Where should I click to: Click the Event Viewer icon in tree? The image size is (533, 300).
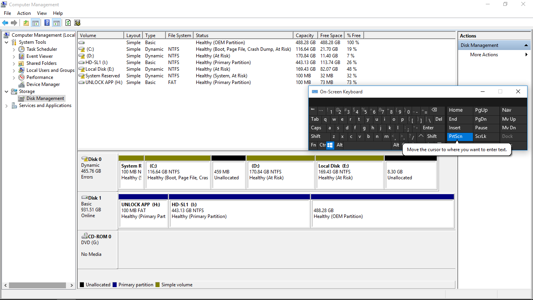click(22, 56)
